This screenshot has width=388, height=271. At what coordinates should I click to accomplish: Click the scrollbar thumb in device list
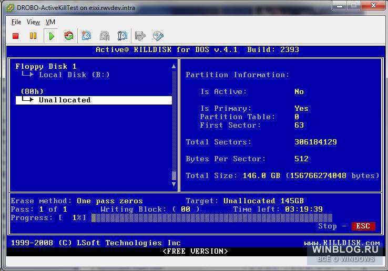(x=173, y=175)
